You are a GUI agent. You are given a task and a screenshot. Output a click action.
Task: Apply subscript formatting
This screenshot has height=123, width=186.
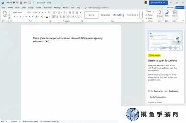tap(30, 17)
